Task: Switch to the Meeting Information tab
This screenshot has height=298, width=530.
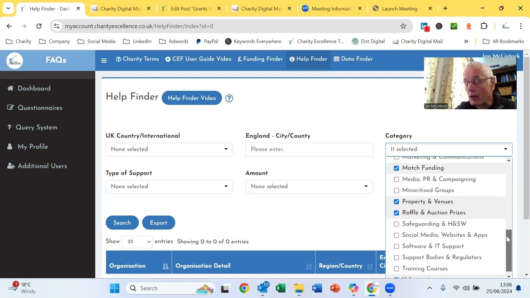Action: (x=331, y=8)
